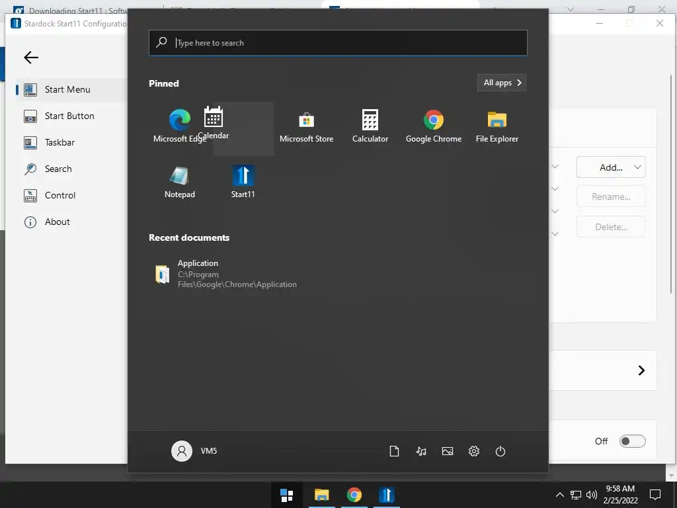Toggle the Off switch in Start11 settings
The width and height of the screenshot is (677, 508).
tap(632, 441)
